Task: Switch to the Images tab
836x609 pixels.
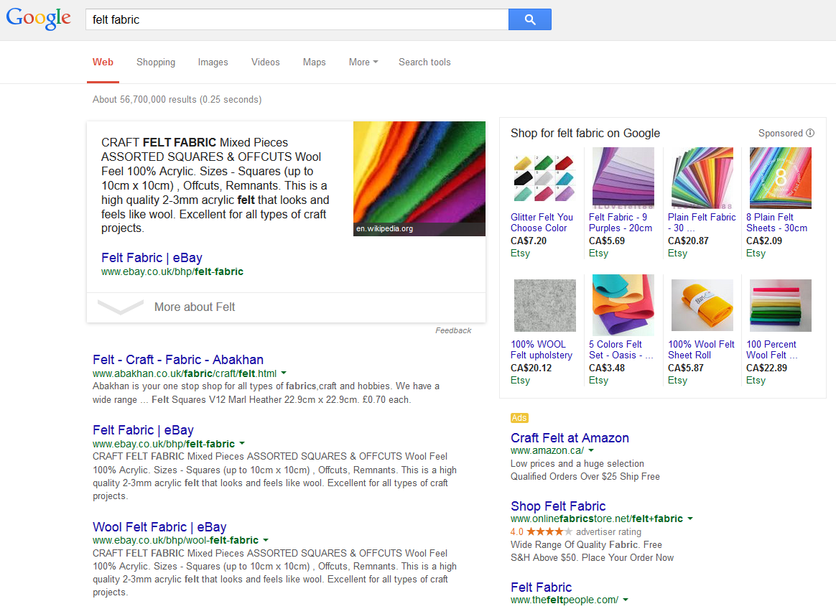Action: click(x=213, y=62)
